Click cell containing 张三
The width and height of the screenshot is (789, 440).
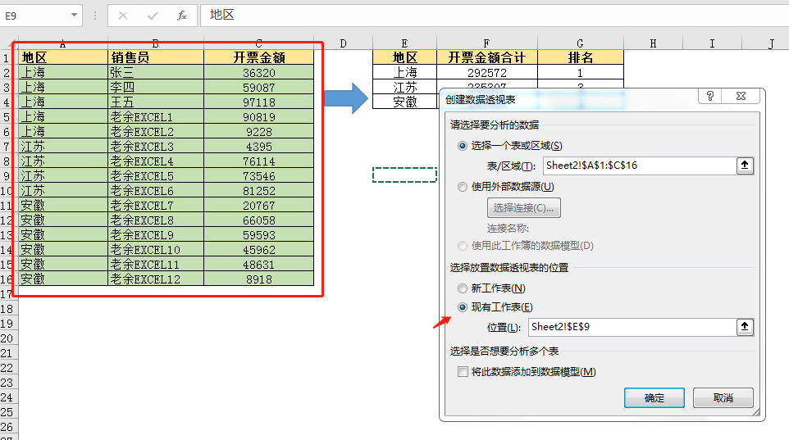(156, 72)
